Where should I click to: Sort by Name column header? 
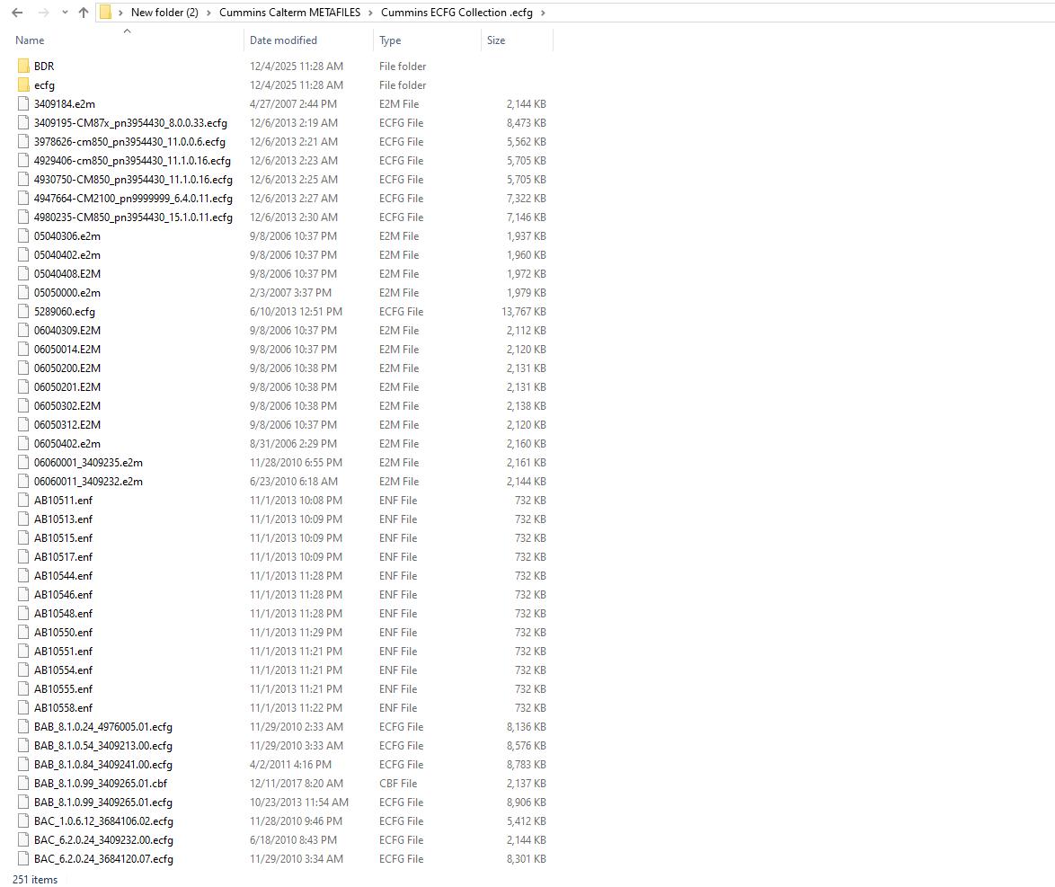click(30, 40)
